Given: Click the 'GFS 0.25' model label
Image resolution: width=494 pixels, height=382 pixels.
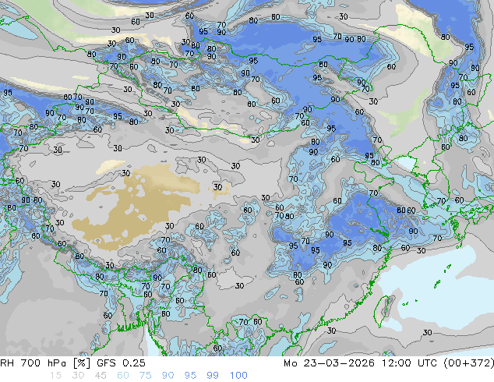Looking at the screenshot, I should (121, 363).
